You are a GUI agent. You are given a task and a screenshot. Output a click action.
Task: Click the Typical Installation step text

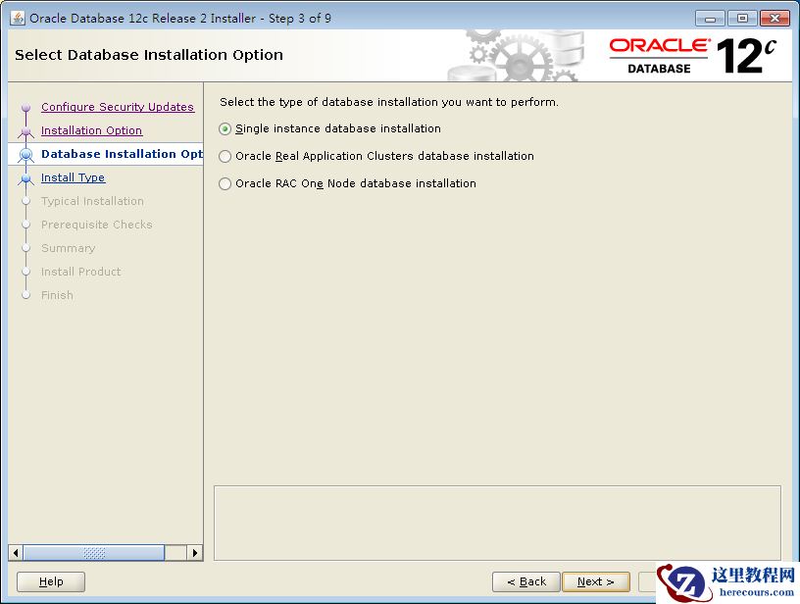92,201
